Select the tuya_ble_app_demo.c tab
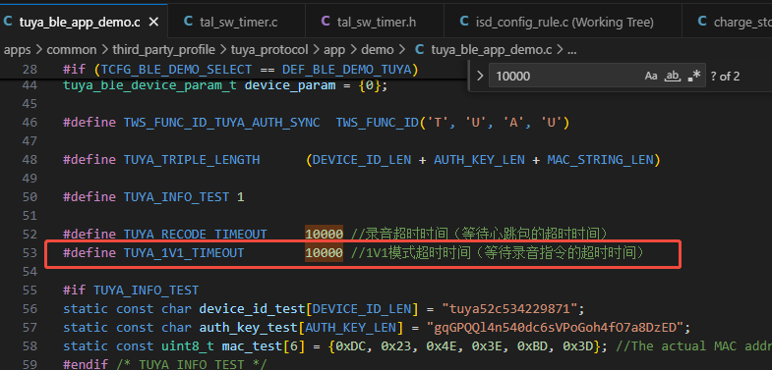Screen dimensions: 772x370 click(80, 22)
